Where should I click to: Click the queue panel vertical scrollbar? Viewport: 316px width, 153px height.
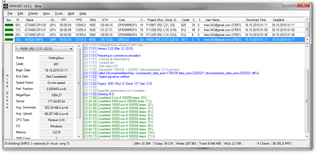79,84
